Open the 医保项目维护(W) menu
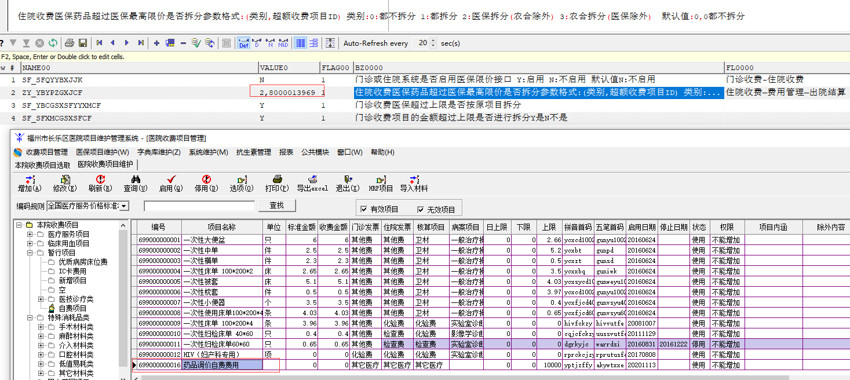 pyautogui.click(x=103, y=152)
